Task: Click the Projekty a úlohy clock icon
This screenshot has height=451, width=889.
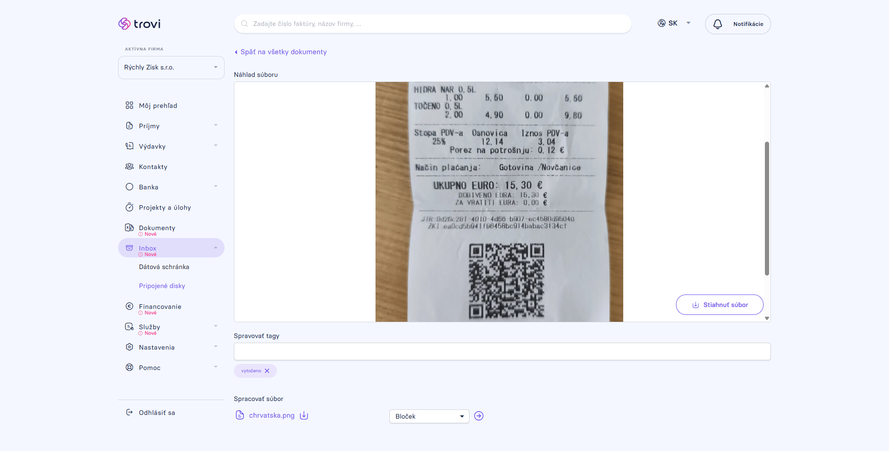Action: 129,207
